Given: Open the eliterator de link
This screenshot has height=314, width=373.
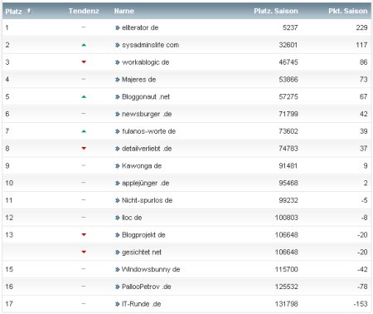Looking at the screenshot, I should click(140, 27).
